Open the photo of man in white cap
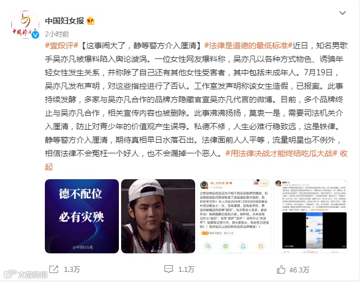360x282 pixels. tap(158, 216)
